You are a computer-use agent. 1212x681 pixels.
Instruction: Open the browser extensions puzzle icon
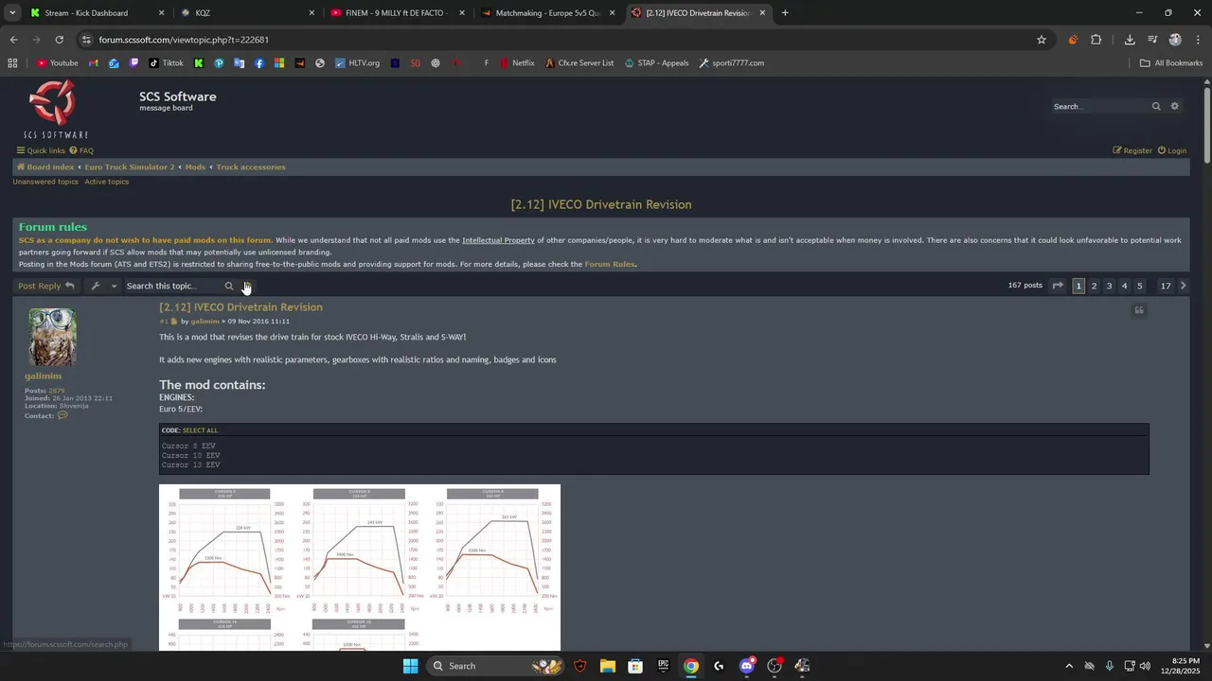[x=1096, y=40]
